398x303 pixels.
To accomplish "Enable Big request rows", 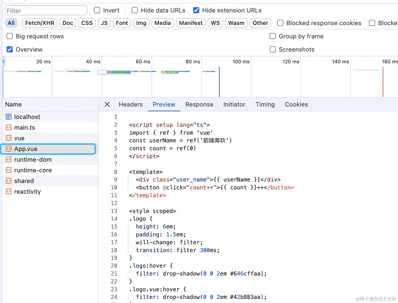I will (x=10, y=36).
